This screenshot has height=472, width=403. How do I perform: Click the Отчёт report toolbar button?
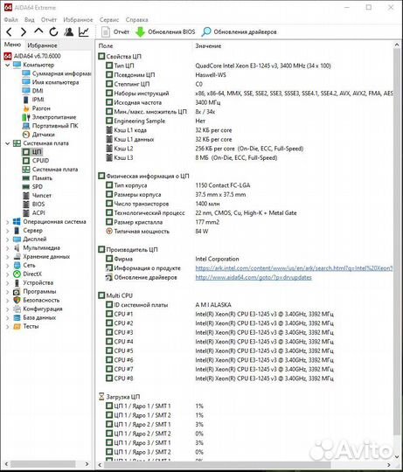tap(115, 31)
